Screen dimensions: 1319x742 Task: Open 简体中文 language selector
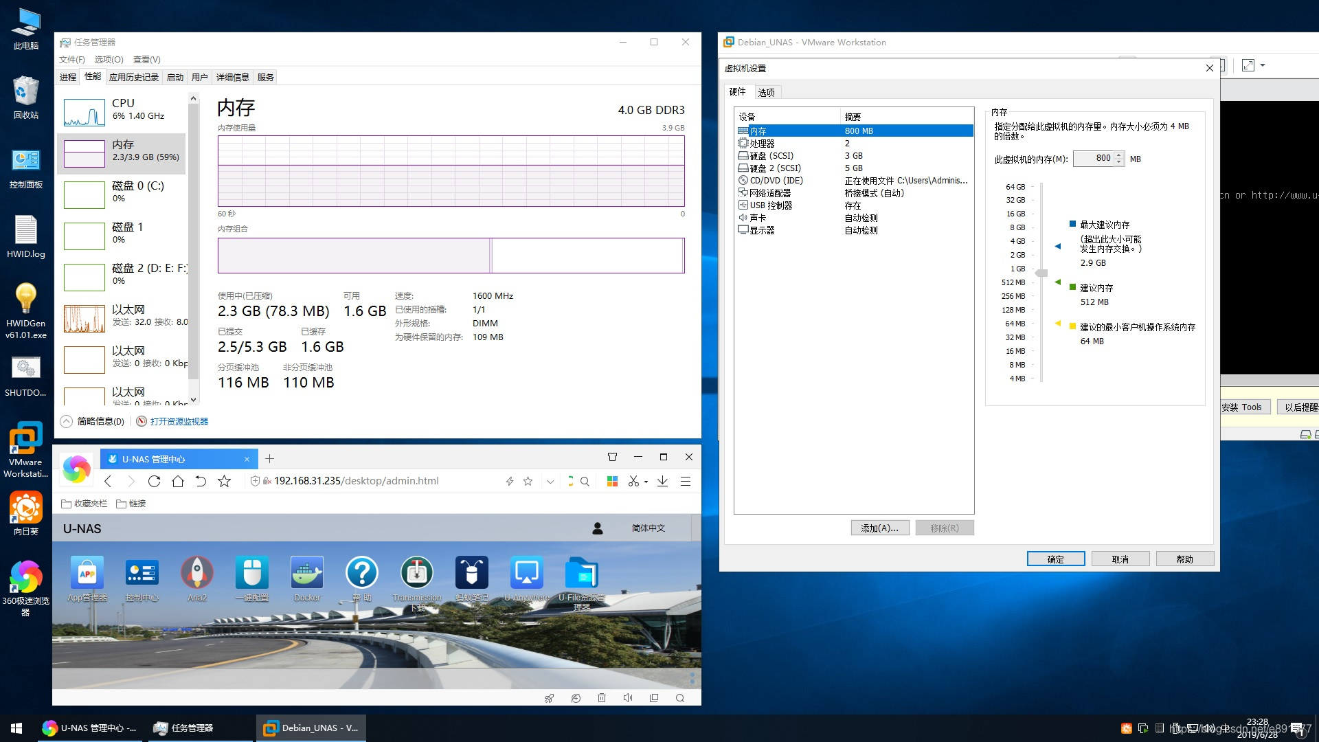pos(648,528)
